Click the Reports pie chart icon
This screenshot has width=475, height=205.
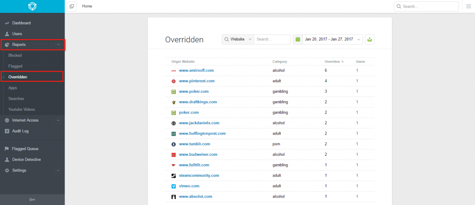[x=7, y=45]
